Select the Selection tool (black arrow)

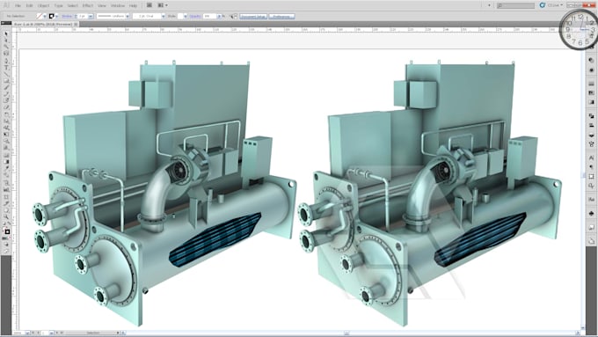[x=6, y=34]
